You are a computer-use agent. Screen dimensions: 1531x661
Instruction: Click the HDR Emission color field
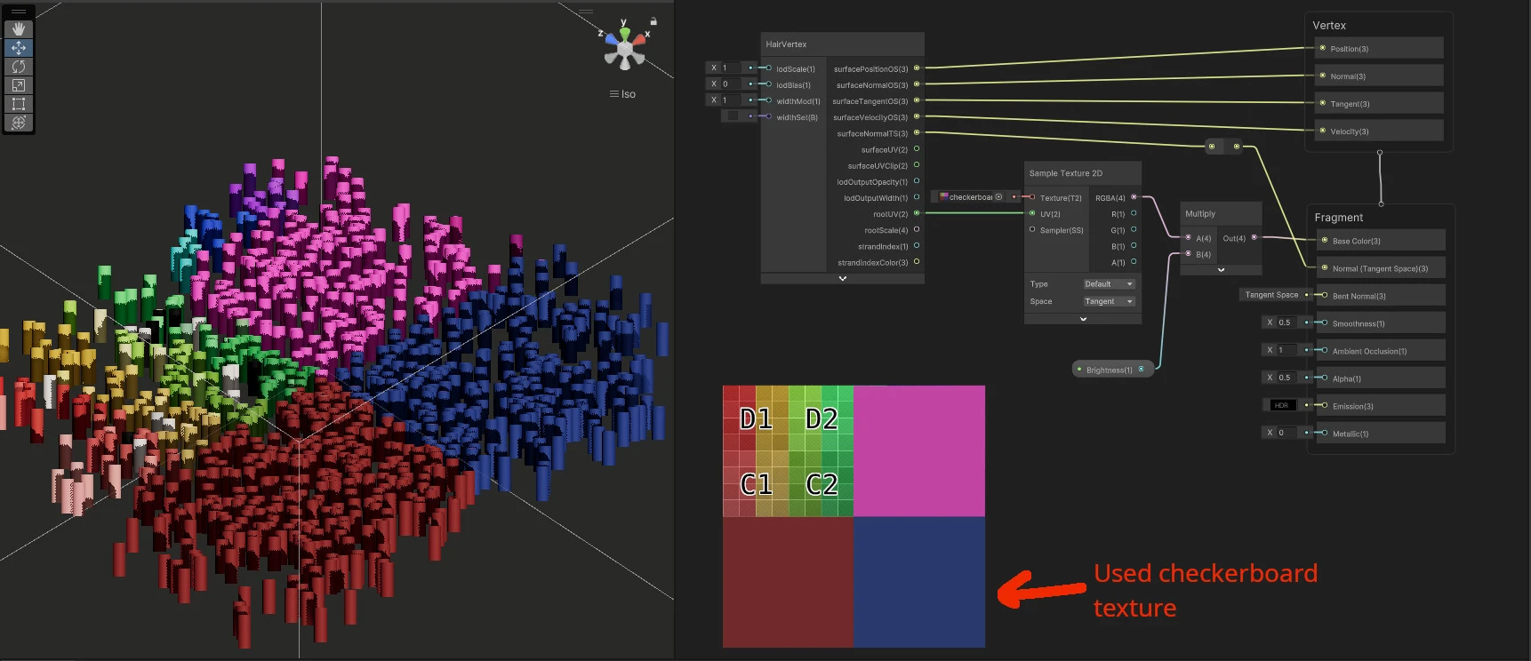point(1280,405)
